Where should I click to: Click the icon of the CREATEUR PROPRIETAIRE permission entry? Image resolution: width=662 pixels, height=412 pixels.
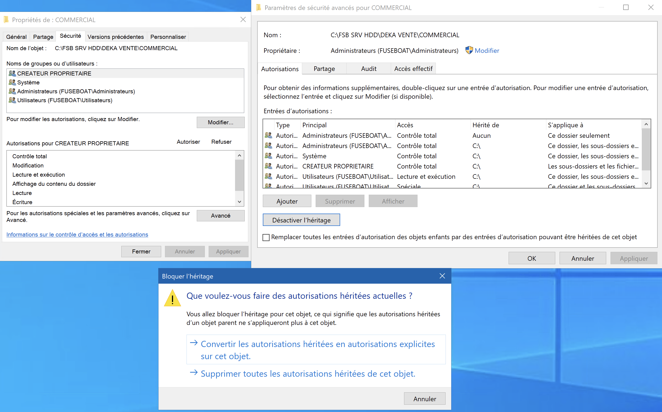pyautogui.click(x=268, y=166)
